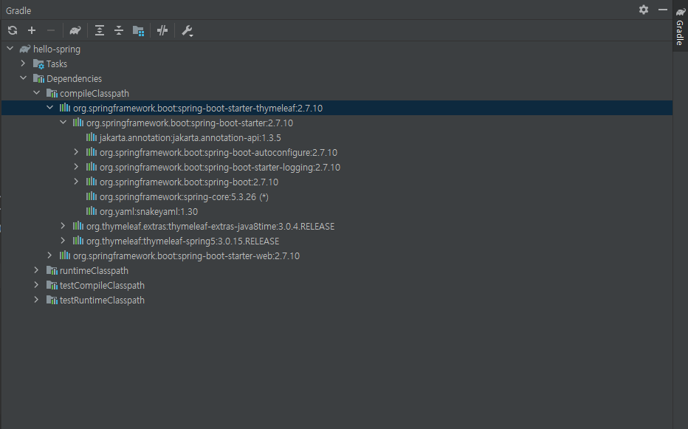Expand spring-boot-starter-web dependency
688x429 pixels.
49,255
